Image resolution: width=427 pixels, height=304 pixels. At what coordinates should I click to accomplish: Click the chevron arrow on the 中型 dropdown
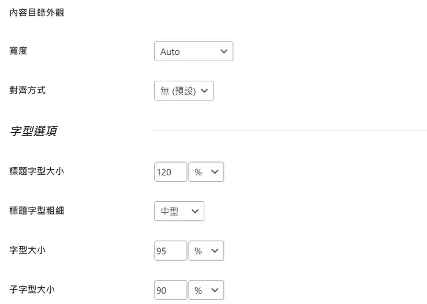(x=194, y=211)
